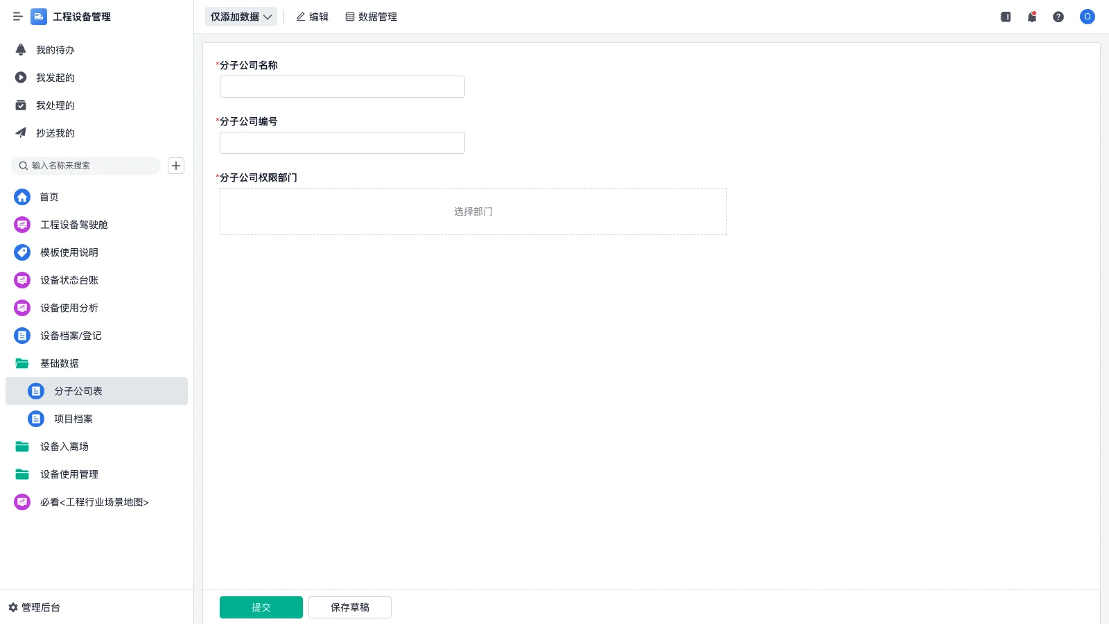Click the 数据管理 table icon
The height and width of the screenshot is (624, 1109).
point(350,17)
